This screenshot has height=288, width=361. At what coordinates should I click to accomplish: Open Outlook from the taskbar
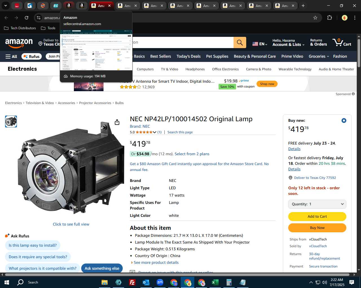[x=146, y=282]
